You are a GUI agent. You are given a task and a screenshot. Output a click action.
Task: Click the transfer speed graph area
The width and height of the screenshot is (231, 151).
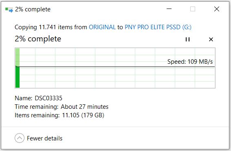(x=115, y=68)
